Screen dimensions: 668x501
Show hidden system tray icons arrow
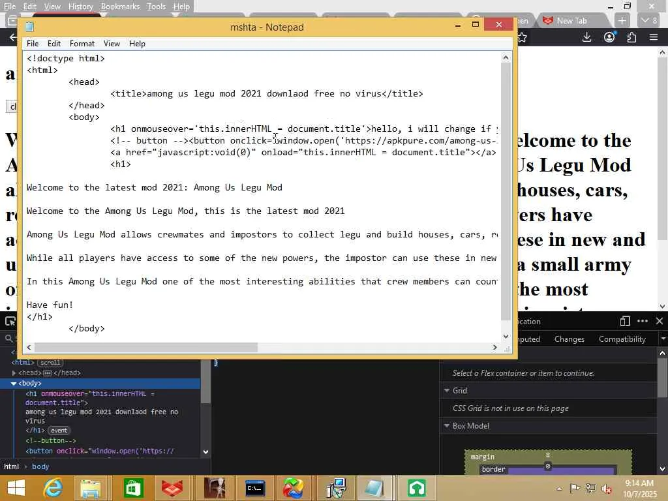(559, 489)
